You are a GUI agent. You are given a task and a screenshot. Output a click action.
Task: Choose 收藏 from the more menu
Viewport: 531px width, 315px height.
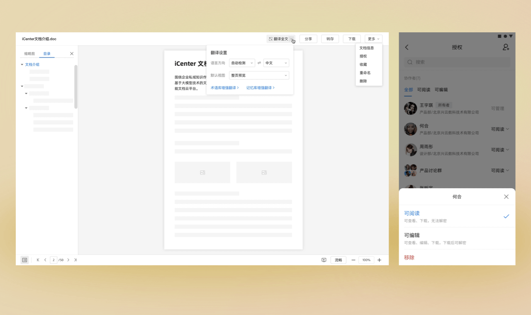pos(363,65)
